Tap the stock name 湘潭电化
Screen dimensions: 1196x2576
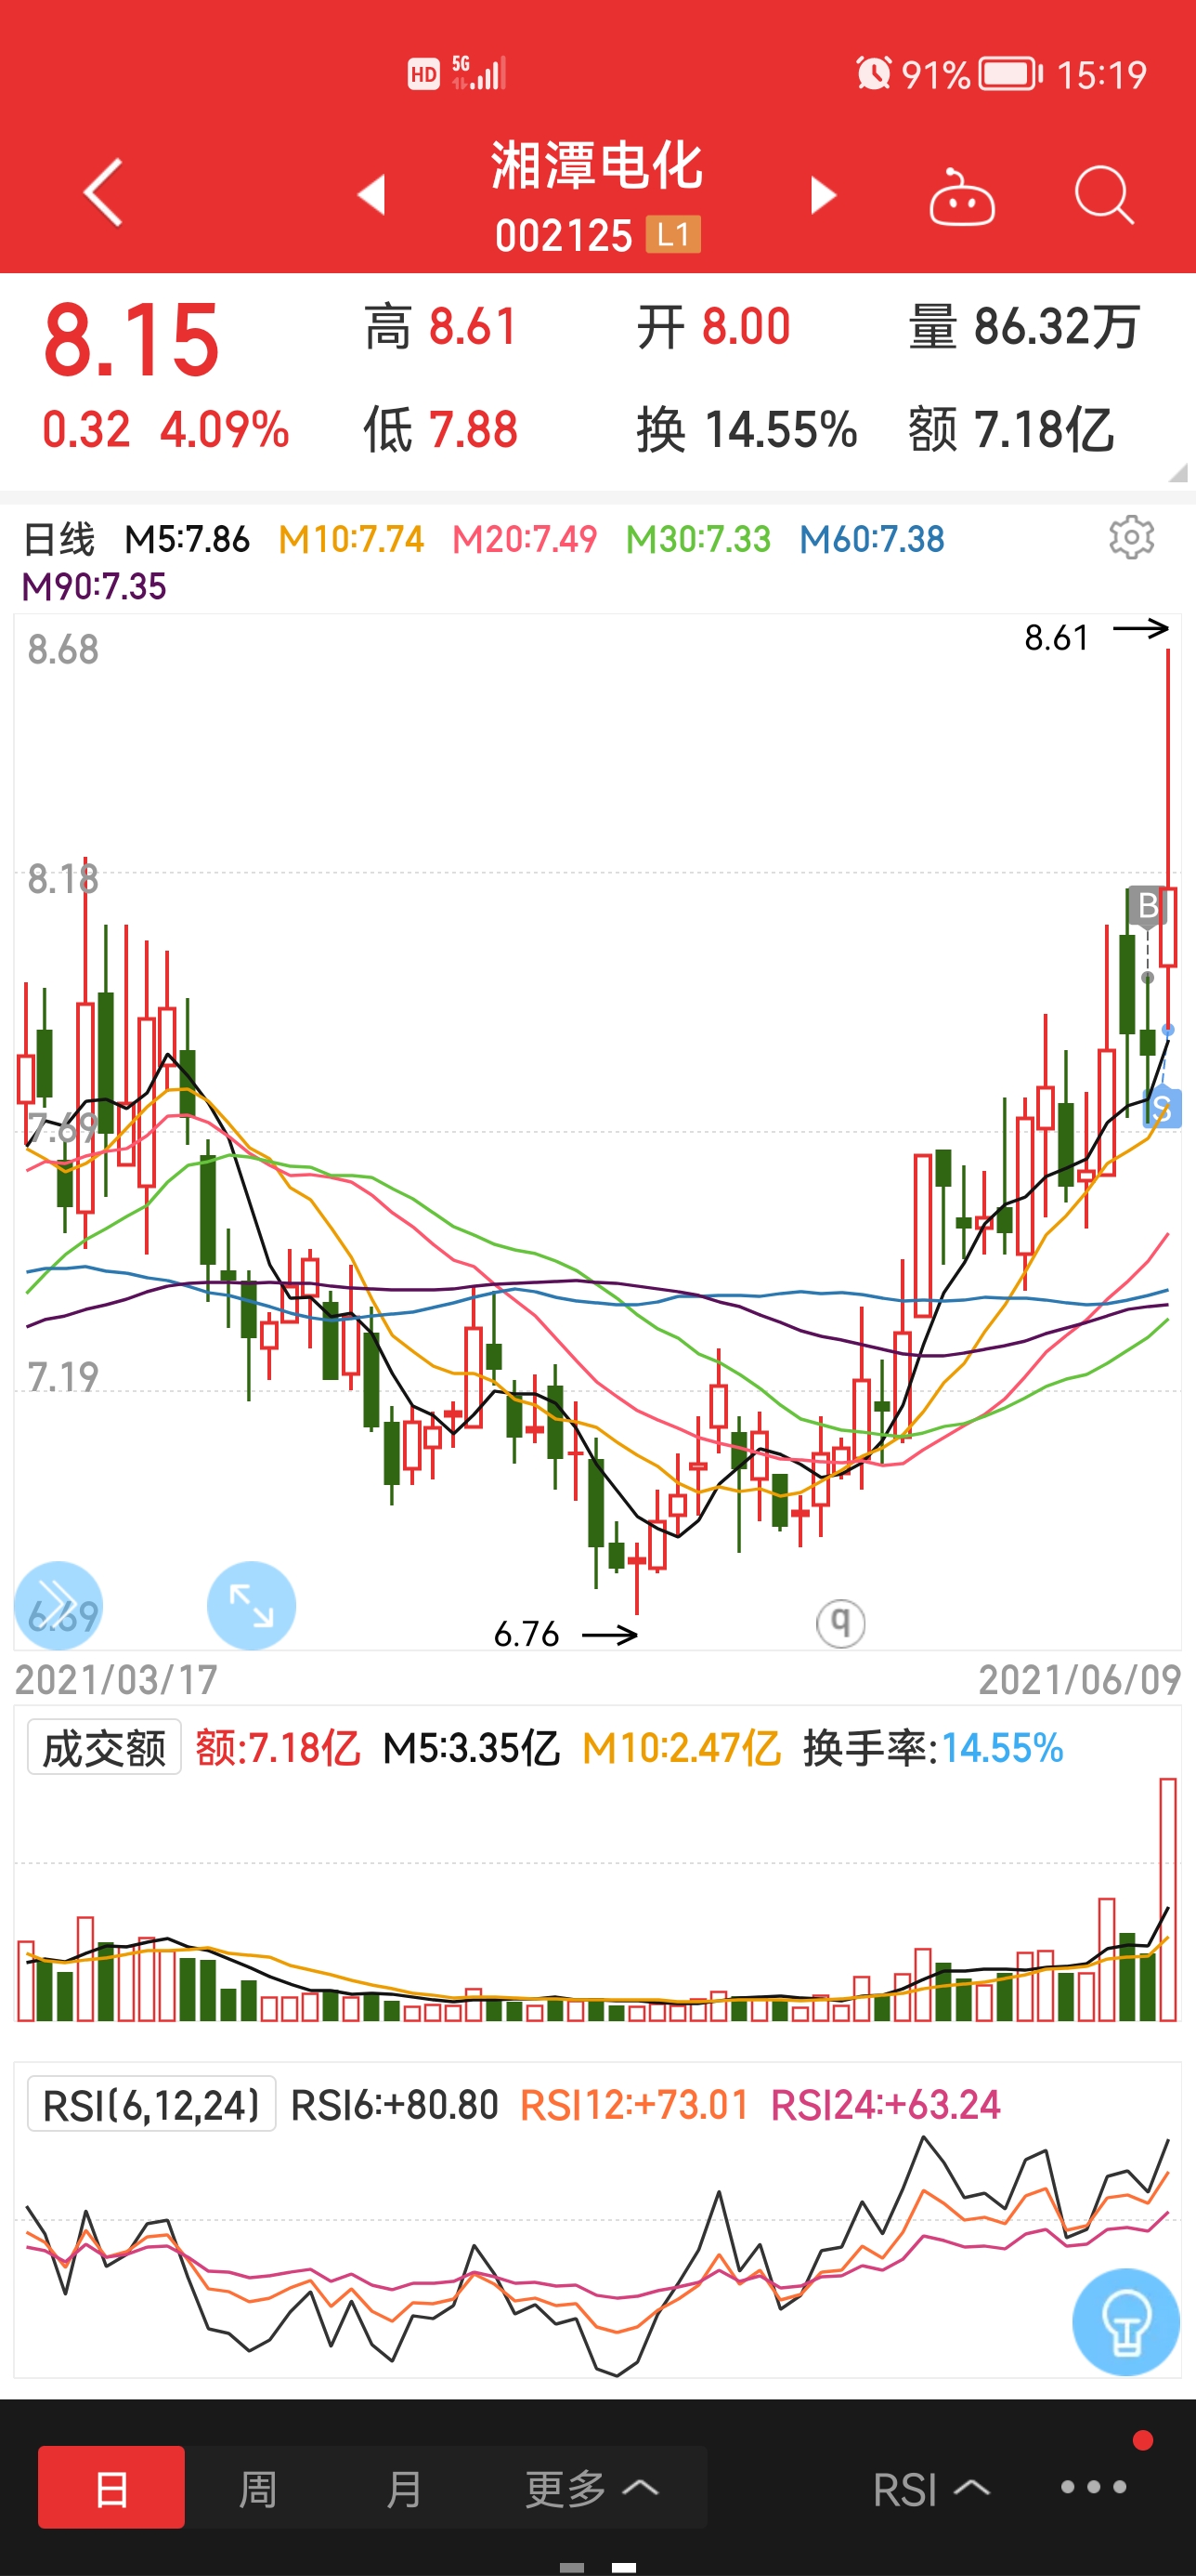pyautogui.click(x=596, y=165)
